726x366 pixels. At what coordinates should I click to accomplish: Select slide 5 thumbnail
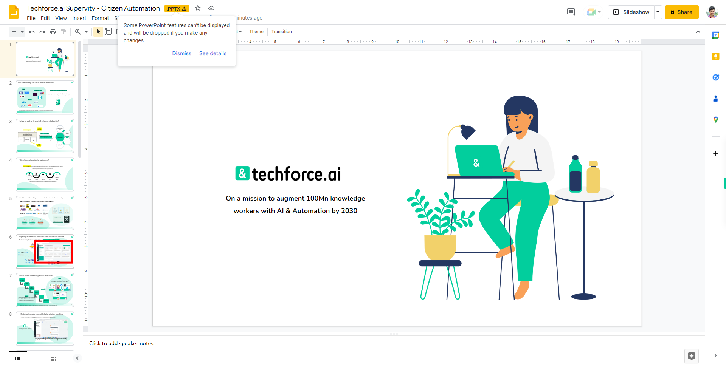point(45,213)
